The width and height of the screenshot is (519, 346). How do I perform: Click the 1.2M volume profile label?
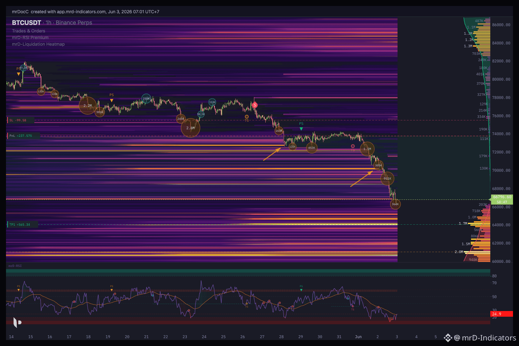[469, 40]
